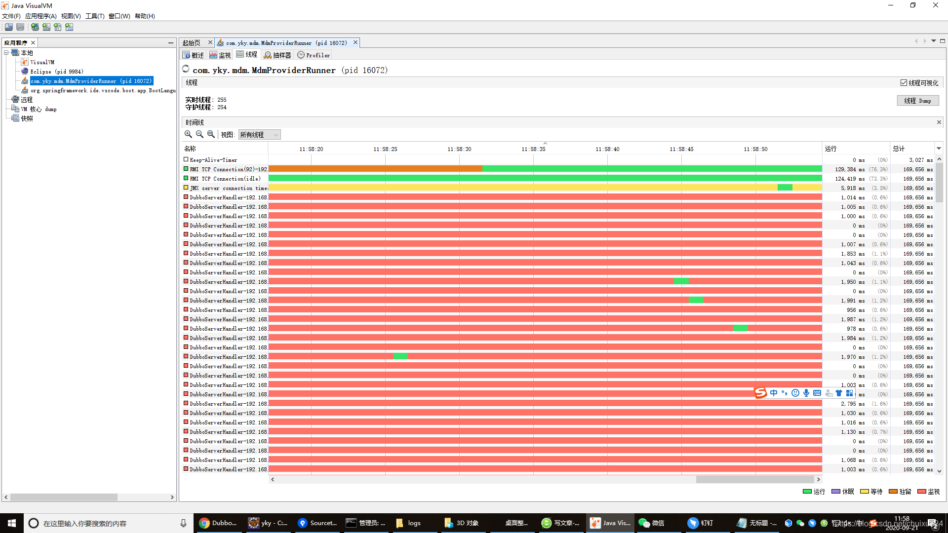This screenshot has width=948, height=533.
Task: Switch to the 抽样器 tab
Action: tap(277, 55)
